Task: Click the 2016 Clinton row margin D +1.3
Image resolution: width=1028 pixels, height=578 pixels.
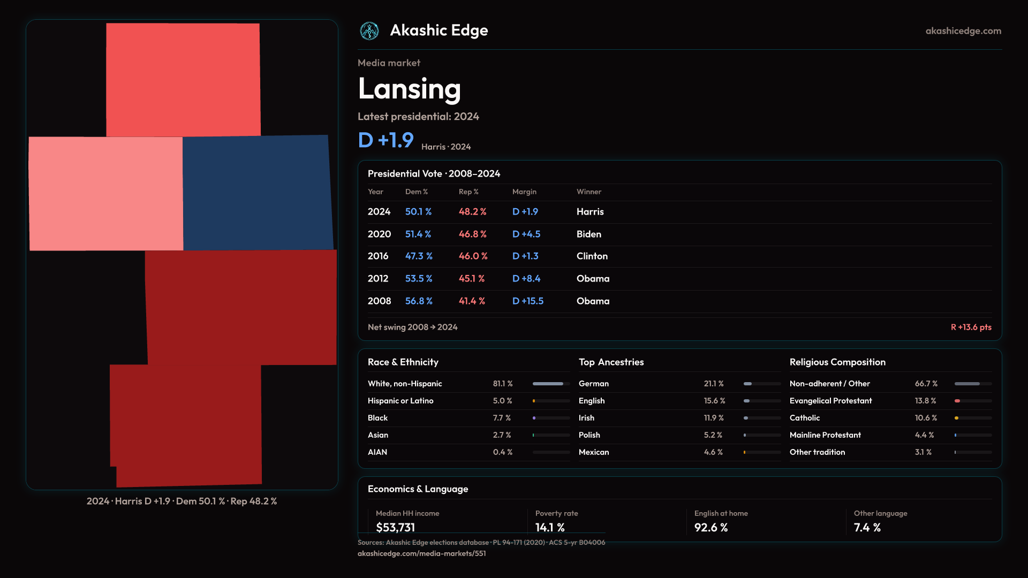Action: [x=525, y=256]
